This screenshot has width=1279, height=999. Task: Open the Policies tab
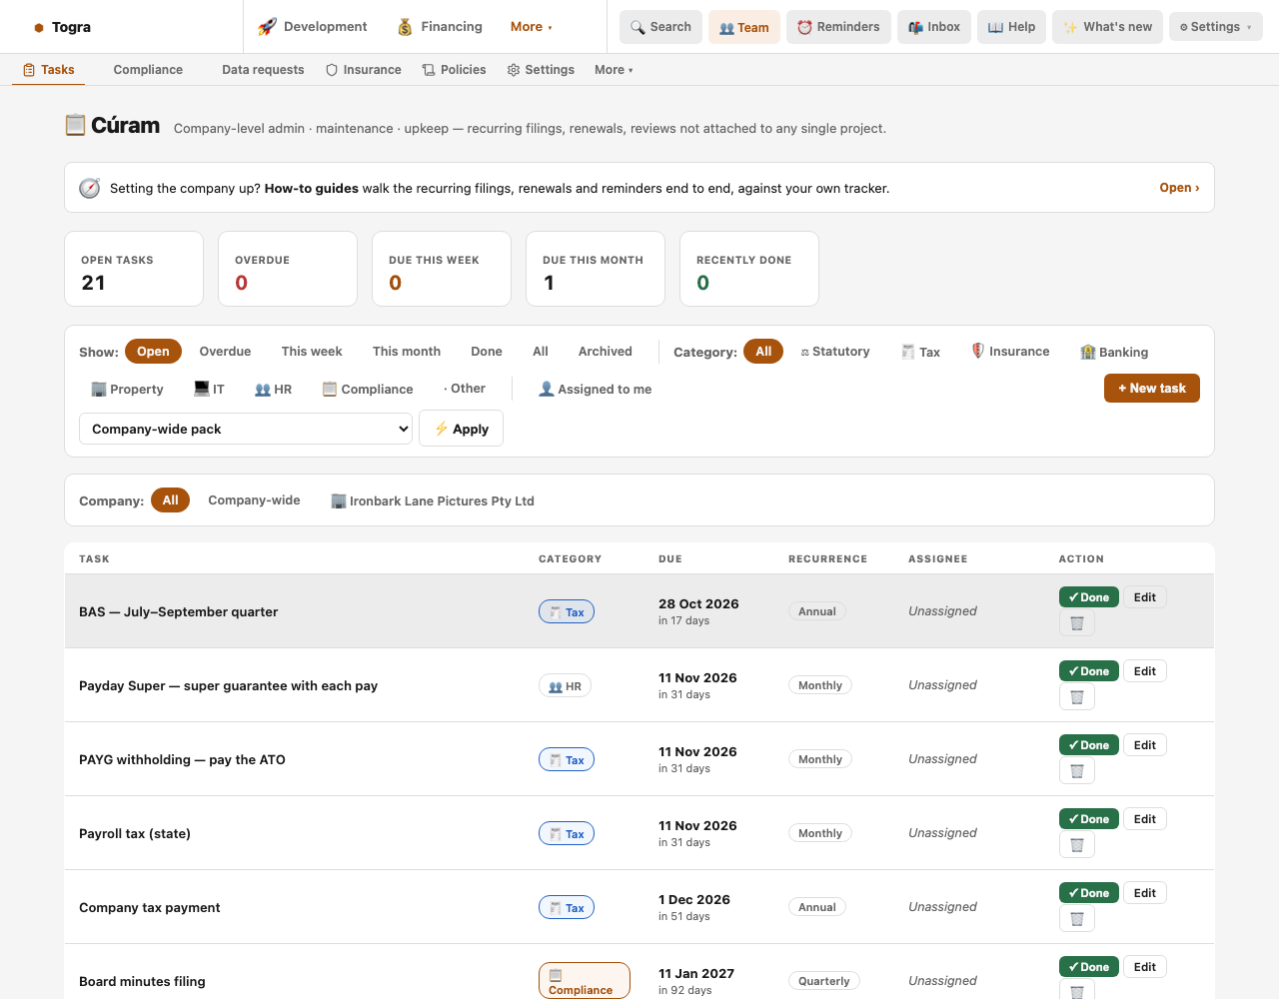tap(455, 70)
